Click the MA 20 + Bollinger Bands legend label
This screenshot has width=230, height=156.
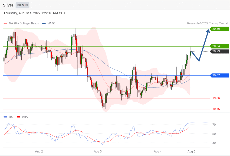[24, 23]
